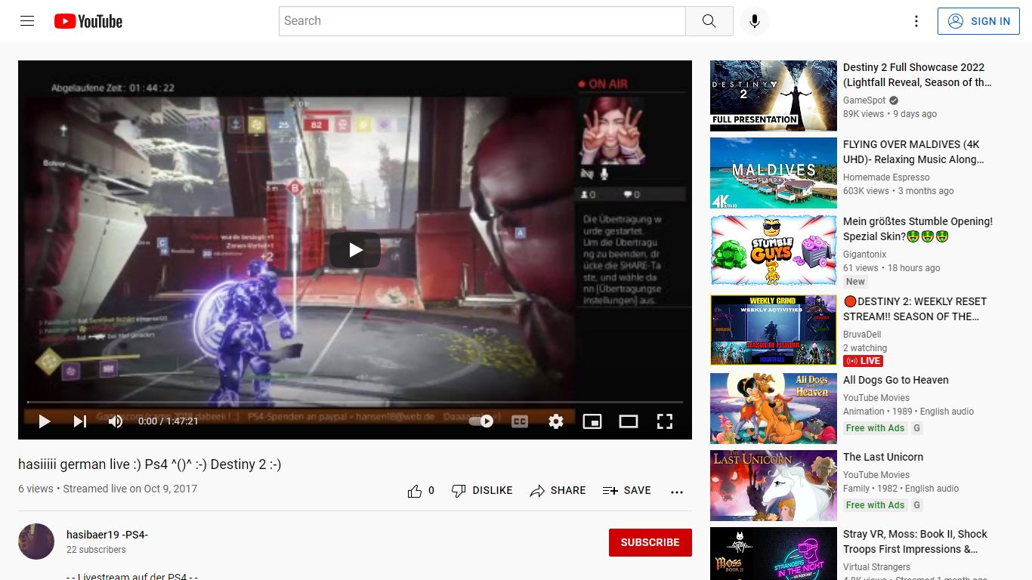Activate miniplayer mode
The image size is (1032, 580).
click(592, 421)
